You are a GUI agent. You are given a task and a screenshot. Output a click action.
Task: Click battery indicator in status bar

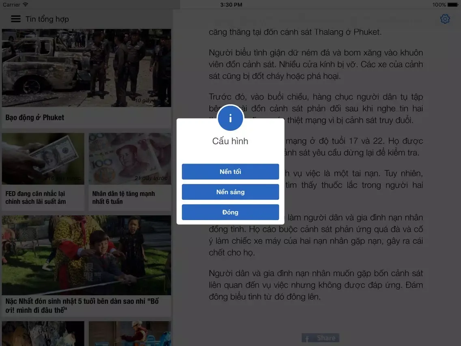pos(453,5)
